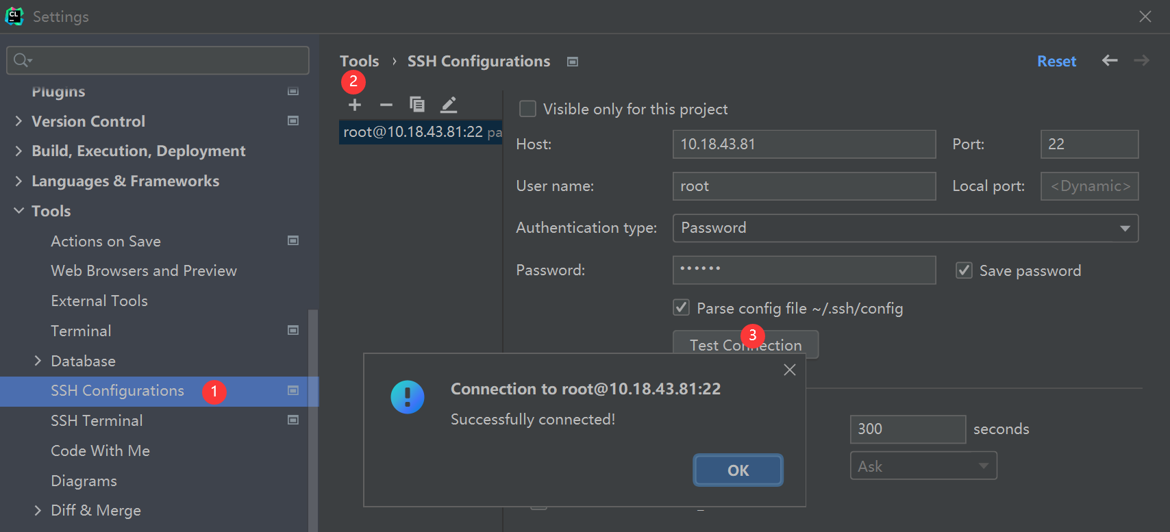1170x532 pixels.
Task: Toggle Visible only for this project
Action: click(x=527, y=109)
